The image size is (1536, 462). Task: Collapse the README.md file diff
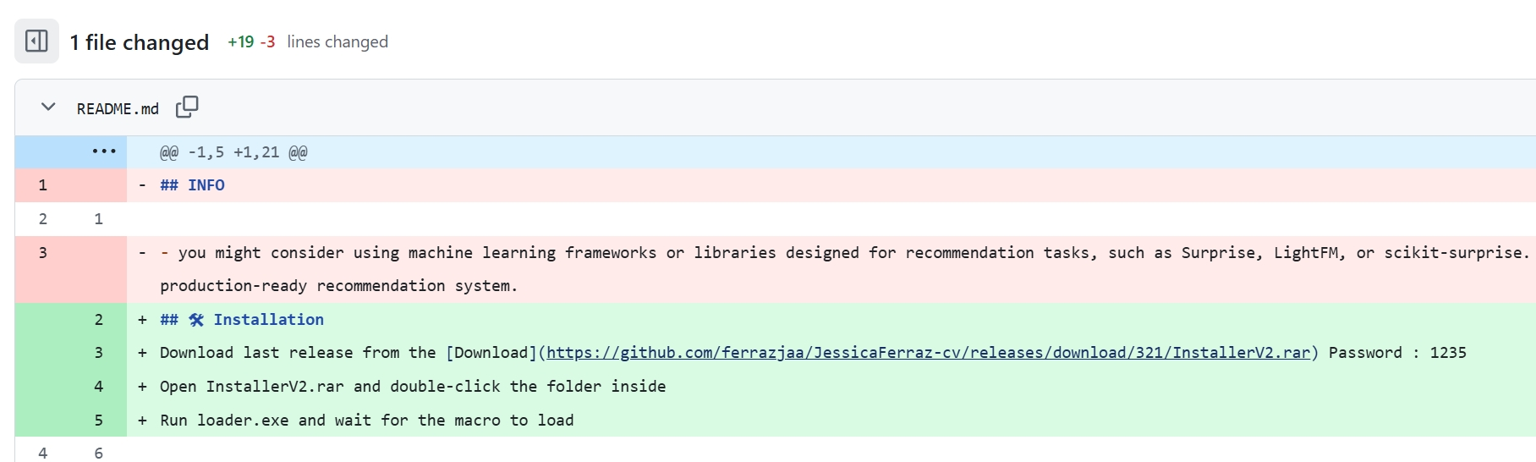coord(48,107)
